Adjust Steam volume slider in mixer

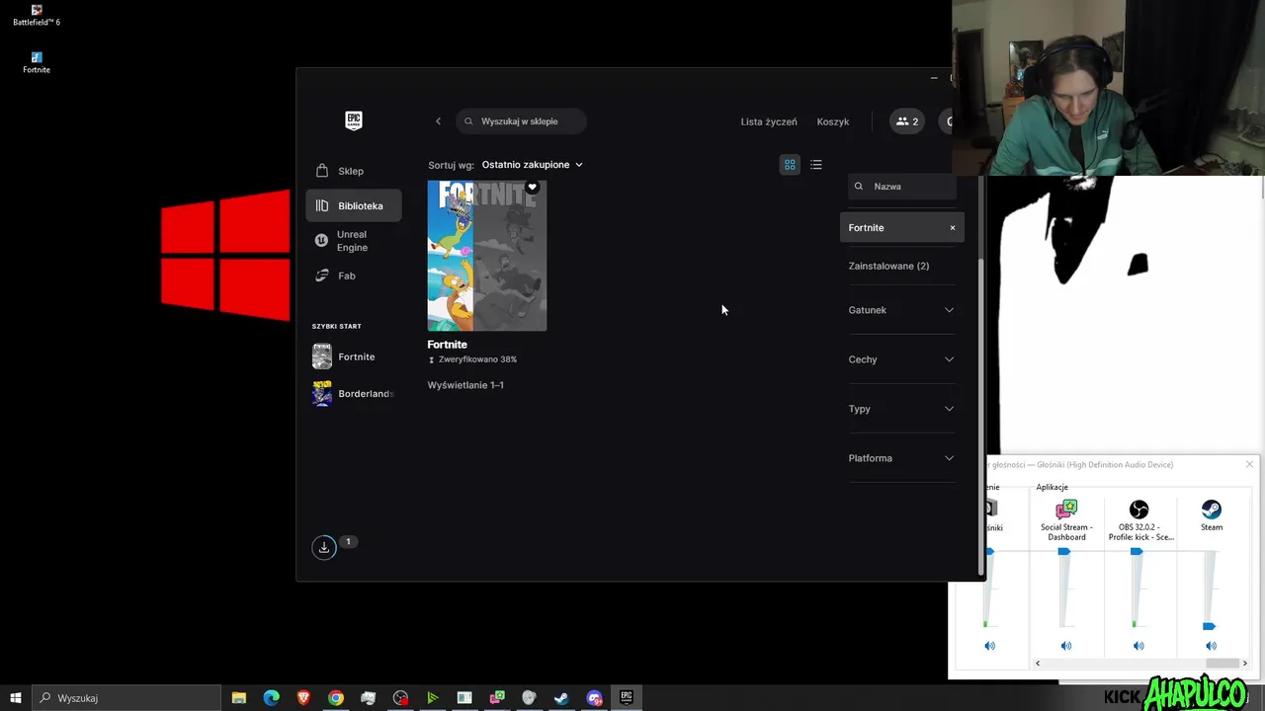tap(1209, 626)
